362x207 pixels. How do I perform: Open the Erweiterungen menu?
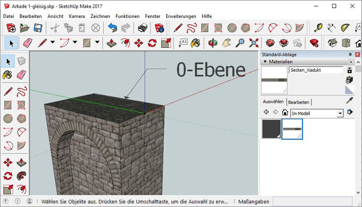pos(181,16)
